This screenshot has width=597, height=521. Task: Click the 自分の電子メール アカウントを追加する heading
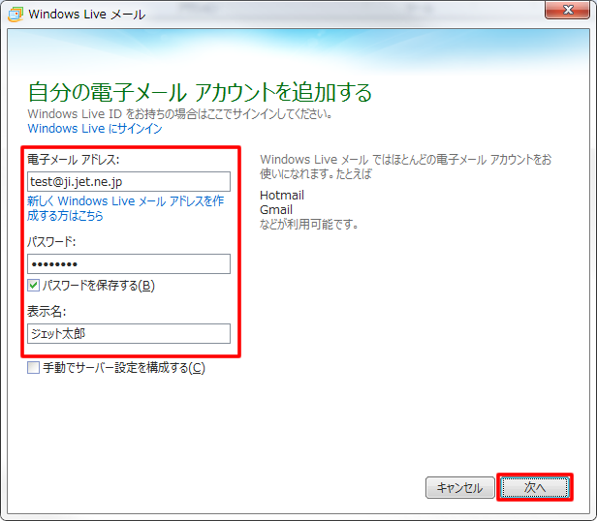click(x=200, y=92)
